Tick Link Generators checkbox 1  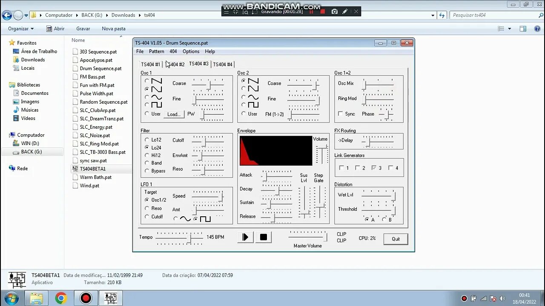(x=341, y=168)
